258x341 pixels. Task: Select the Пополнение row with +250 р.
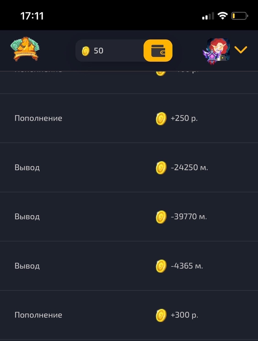pos(38,118)
